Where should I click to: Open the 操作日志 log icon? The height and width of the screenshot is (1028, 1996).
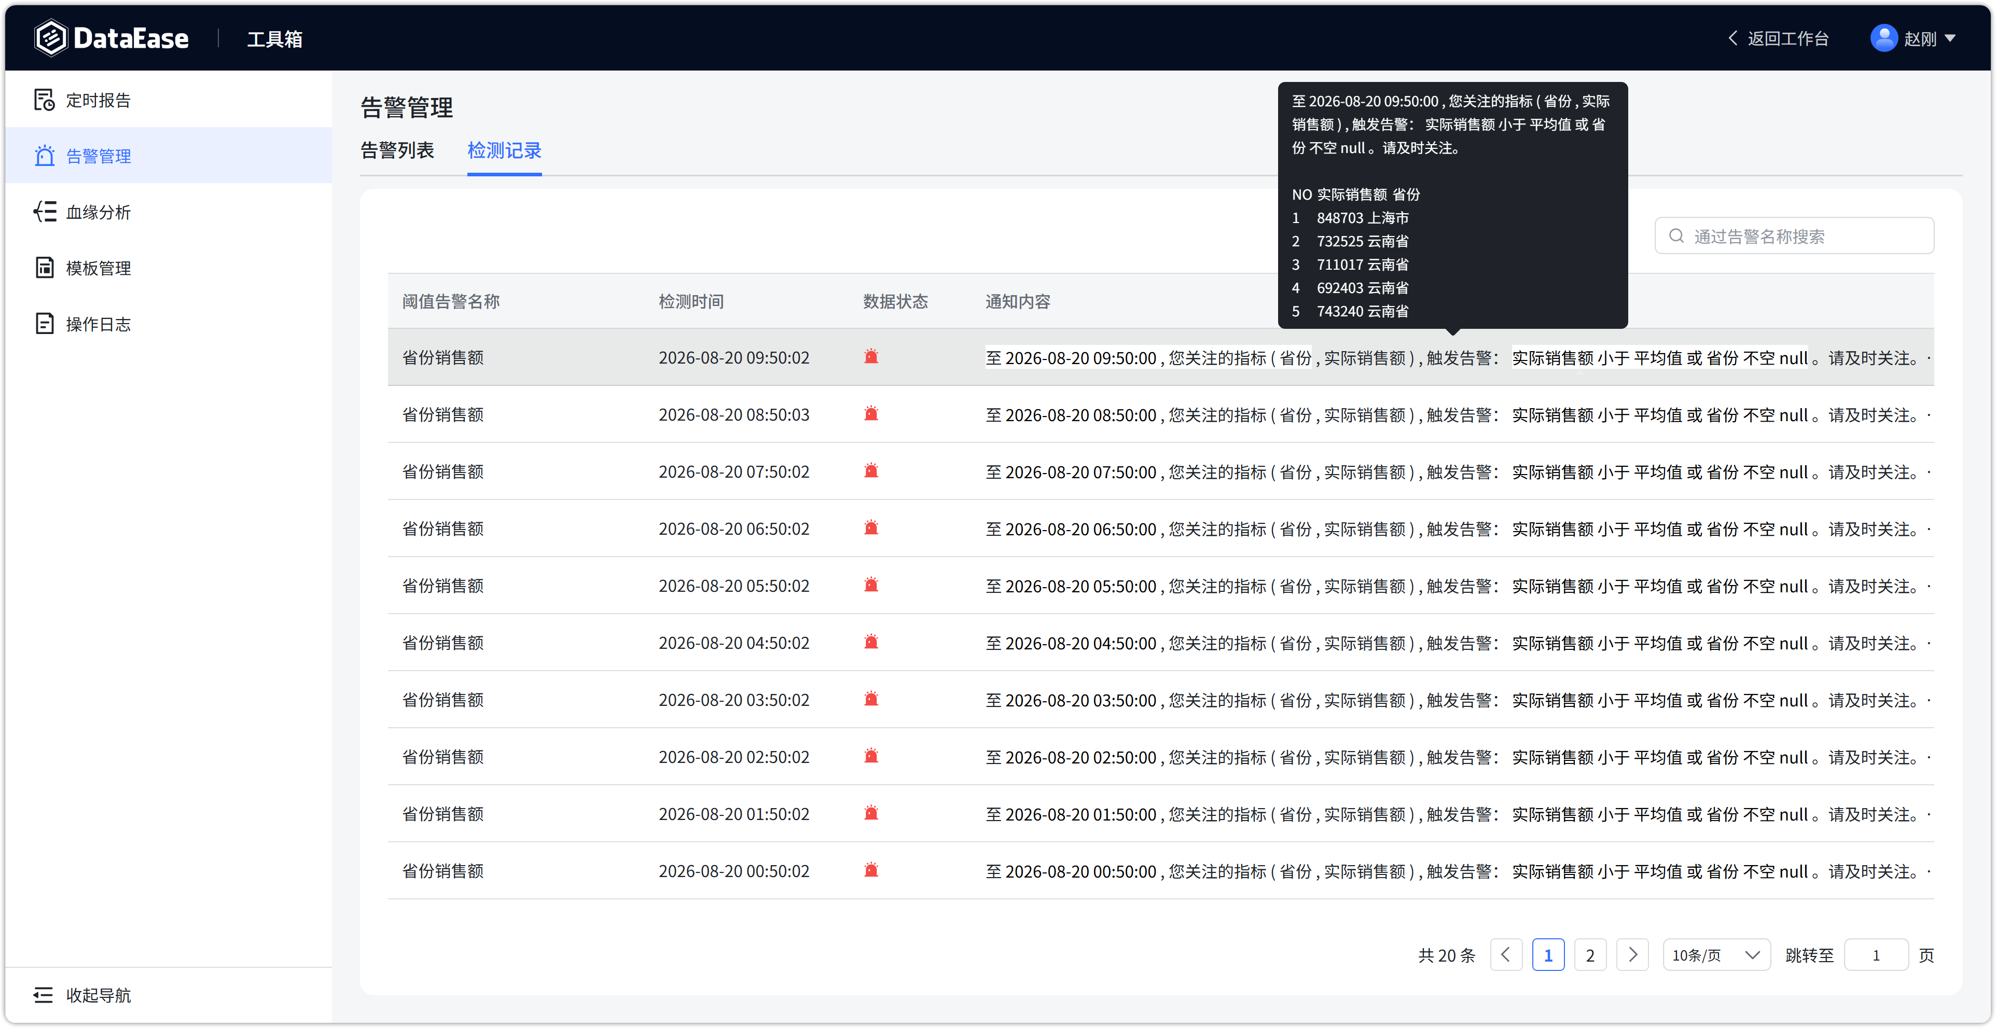click(x=44, y=324)
